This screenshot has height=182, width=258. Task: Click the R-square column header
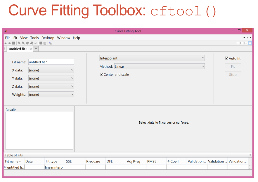[x=96, y=161]
